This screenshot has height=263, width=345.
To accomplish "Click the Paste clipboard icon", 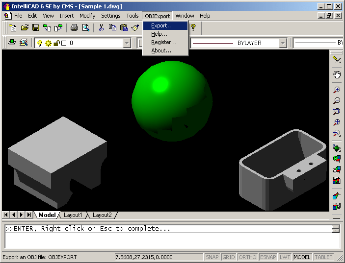I will click(x=124, y=27).
